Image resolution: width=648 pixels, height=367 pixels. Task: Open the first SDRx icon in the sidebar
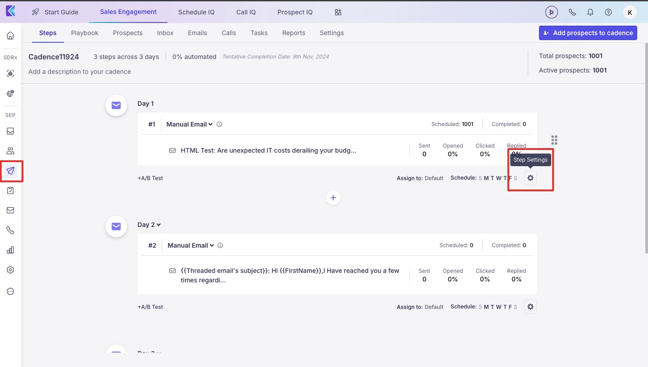pyautogui.click(x=10, y=73)
